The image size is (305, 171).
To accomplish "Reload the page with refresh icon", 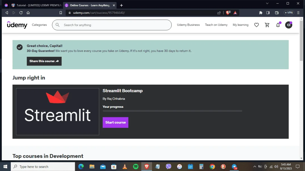I will pos(21,13).
